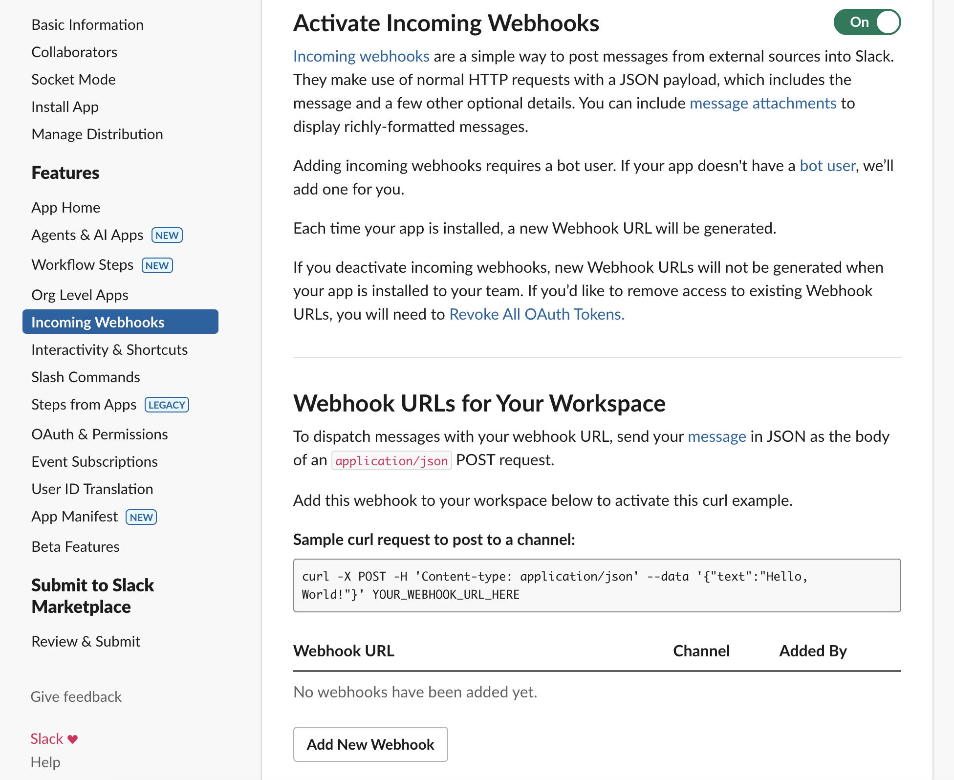Select Socket Mode in the sidebar
954x780 pixels.
[73, 80]
